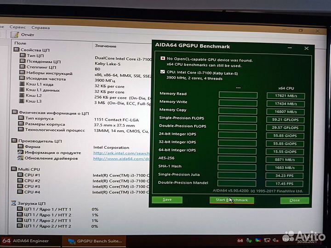Select the ЦП 1 / Ядро 2 / HTT 2 row
Image resolution: width=331 pixels, height=248 pixels.
tap(44, 226)
